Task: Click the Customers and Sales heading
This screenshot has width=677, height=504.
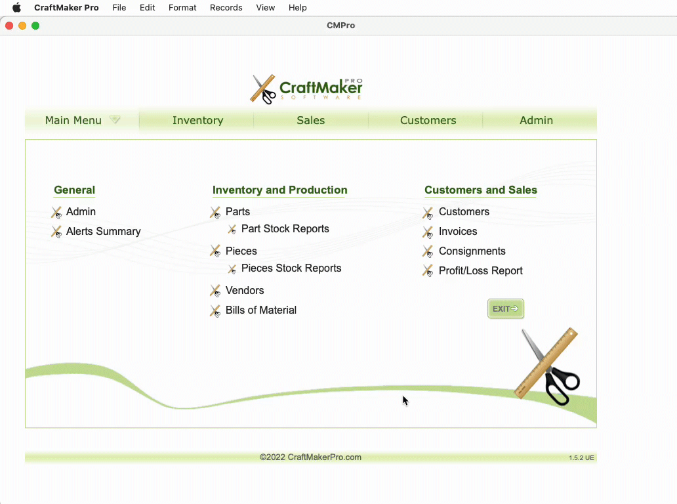Action: [x=481, y=190]
